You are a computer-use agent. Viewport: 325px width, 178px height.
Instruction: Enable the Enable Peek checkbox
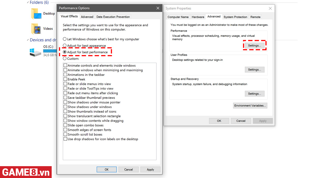click(66, 79)
